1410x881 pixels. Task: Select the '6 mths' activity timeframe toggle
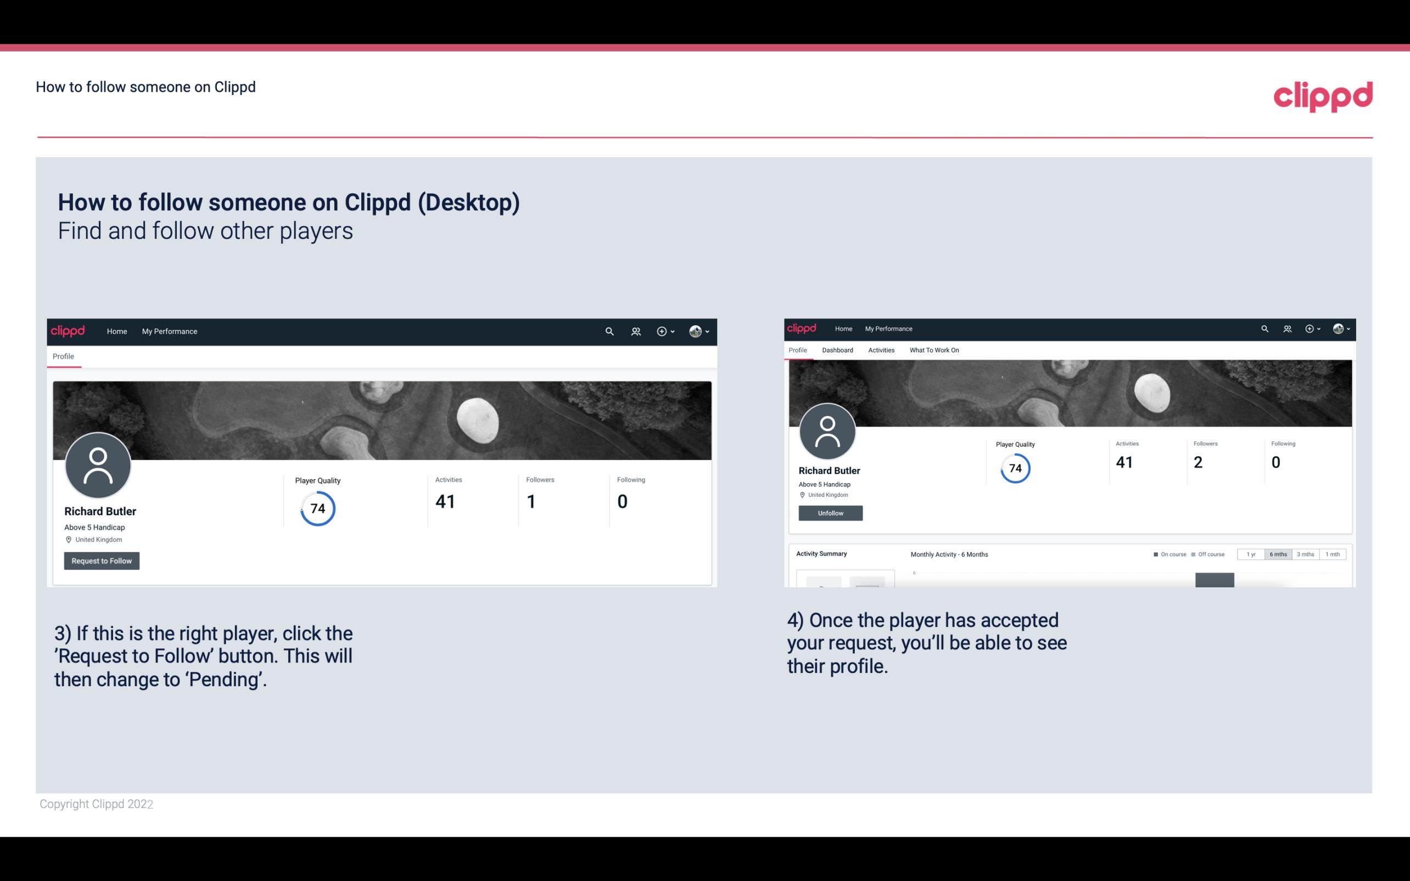[1277, 554]
